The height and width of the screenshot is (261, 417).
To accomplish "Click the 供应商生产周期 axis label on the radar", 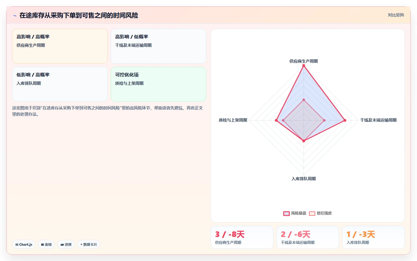I will coord(303,61).
